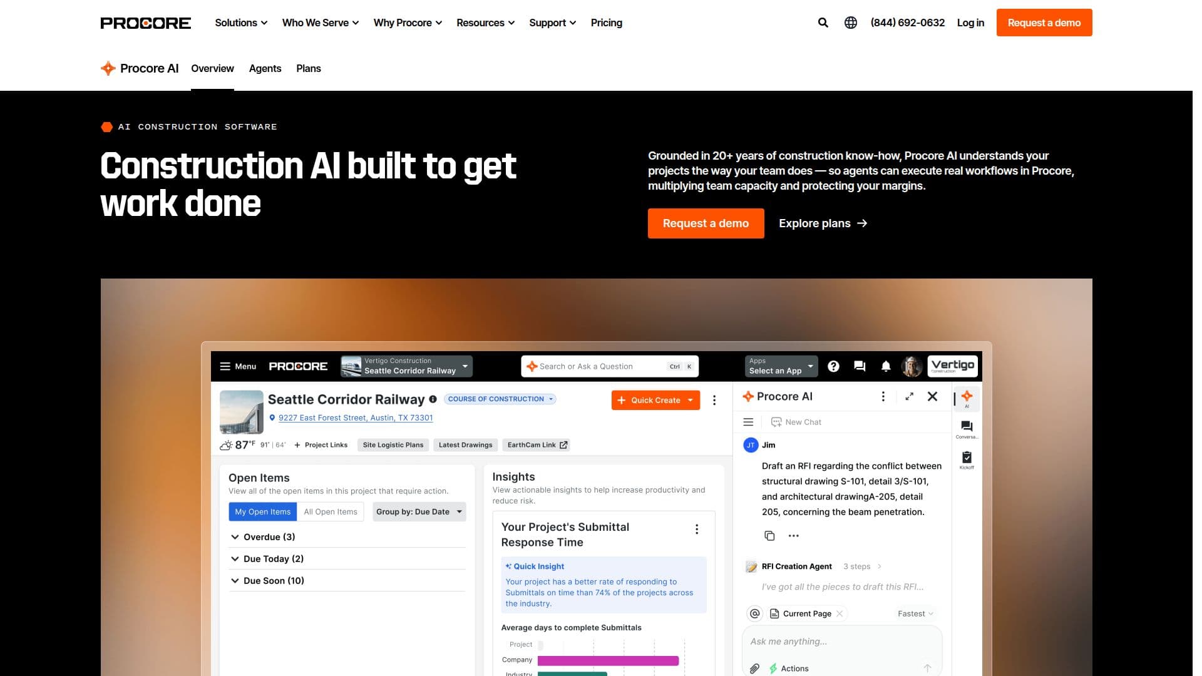Click the Procore logo in top navigation
Viewport: 1202px width, 676px height.
click(x=146, y=23)
